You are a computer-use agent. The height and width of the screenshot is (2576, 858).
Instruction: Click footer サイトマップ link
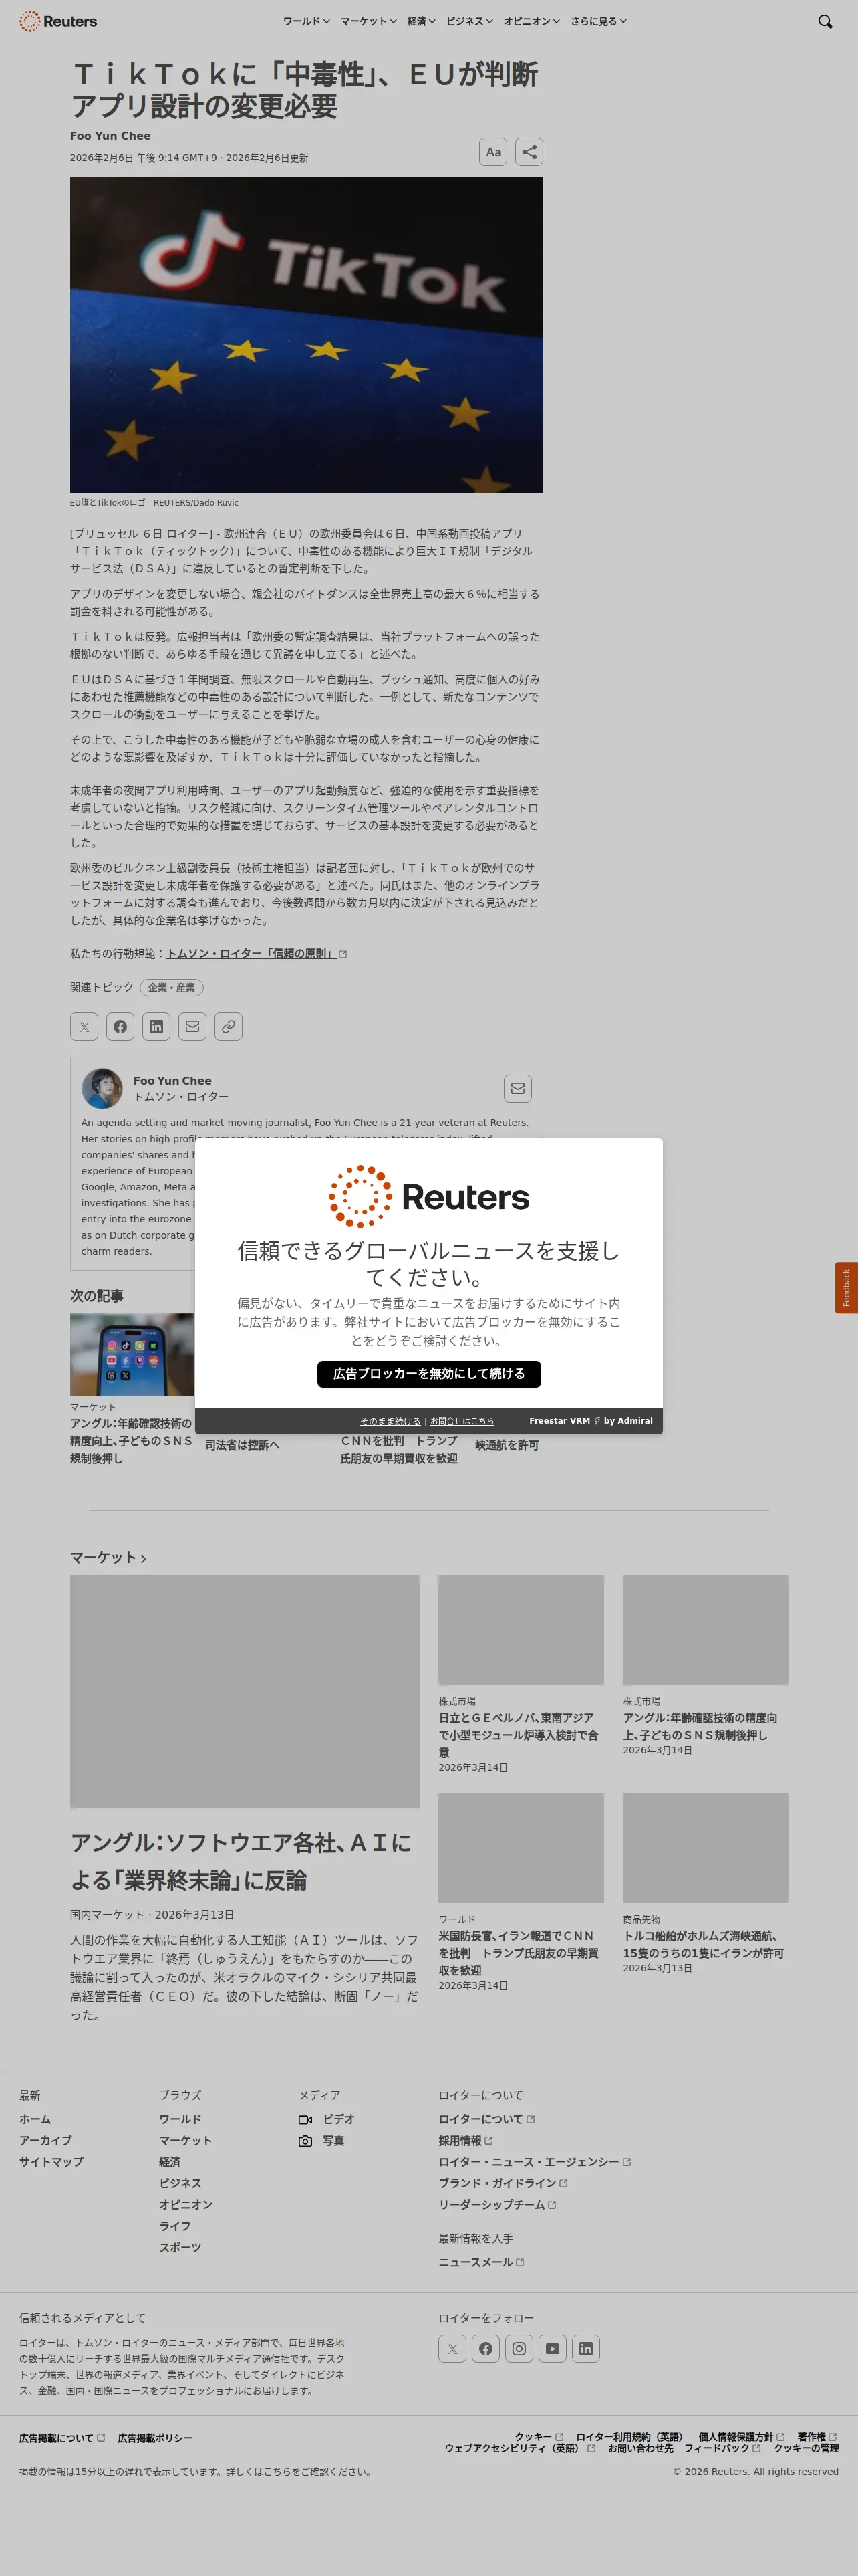coord(51,2162)
